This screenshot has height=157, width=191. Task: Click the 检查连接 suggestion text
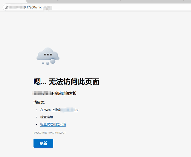[47, 117]
